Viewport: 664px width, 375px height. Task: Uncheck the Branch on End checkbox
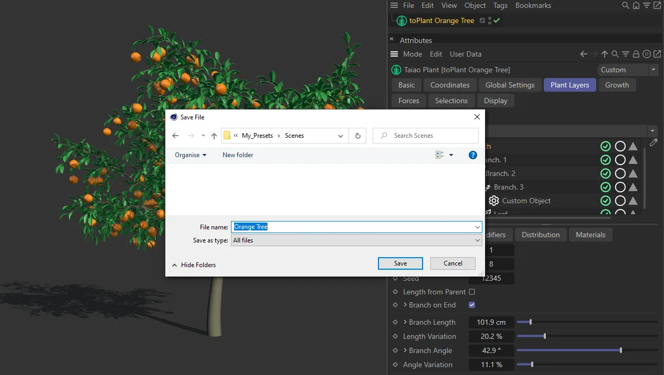coord(471,305)
